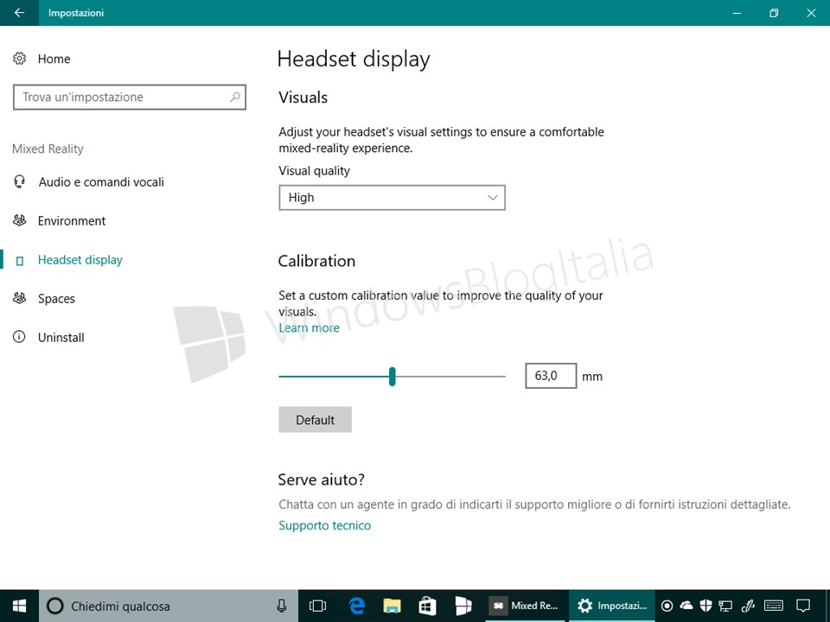
Task: Open OneDrive cloud tray icon
Action: click(x=686, y=606)
